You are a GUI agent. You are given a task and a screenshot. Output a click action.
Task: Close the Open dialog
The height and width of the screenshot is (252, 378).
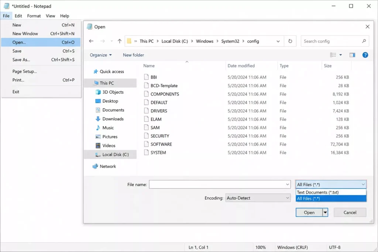point(367,27)
